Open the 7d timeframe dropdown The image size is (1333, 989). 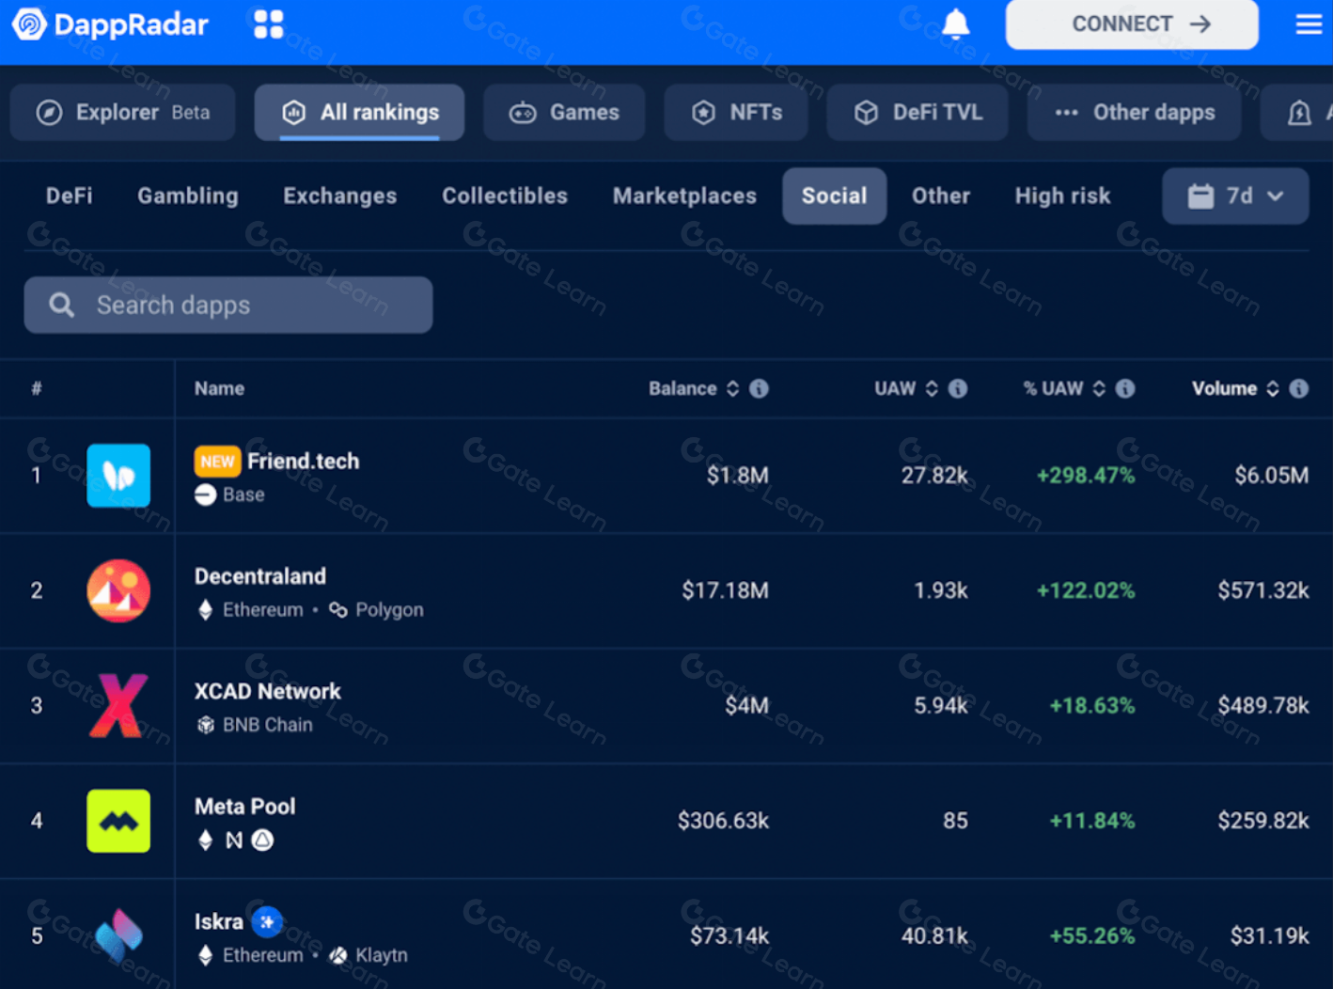pyautogui.click(x=1235, y=196)
